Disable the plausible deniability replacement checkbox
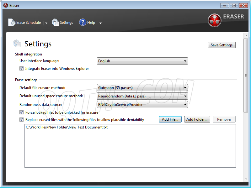The width and height of the screenshot is (251, 188). point(22,120)
